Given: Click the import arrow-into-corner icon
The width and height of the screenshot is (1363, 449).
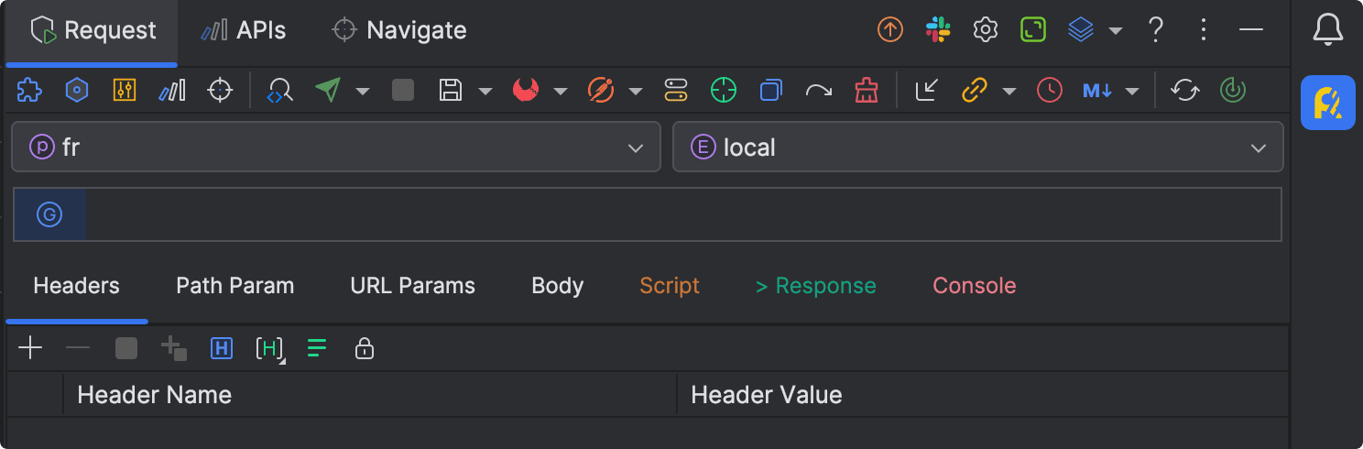Looking at the screenshot, I should pyautogui.click(x=927, y=90).
